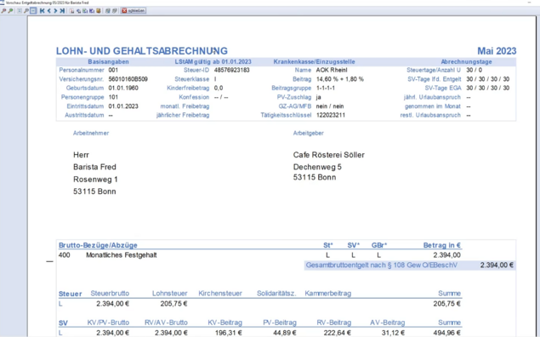Click the Brutto-Bezüge/Abzüge section header
This screenshot has height=337, width=540.
click(x=98, y=245)
